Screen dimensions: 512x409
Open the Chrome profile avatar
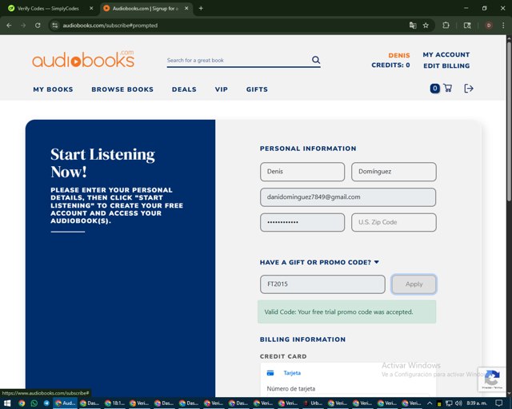click(x=489, y=25)
